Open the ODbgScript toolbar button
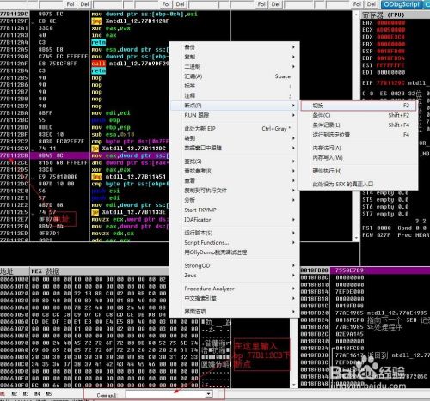430x401 pixels. pyautogui.click(x=402, y=4)
